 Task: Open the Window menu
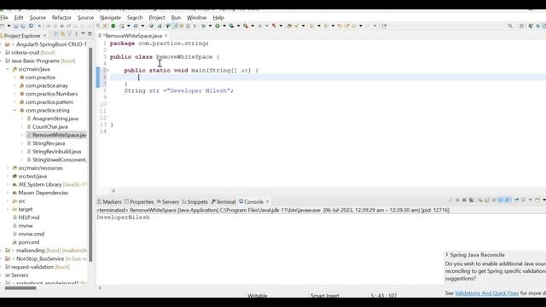196,17
